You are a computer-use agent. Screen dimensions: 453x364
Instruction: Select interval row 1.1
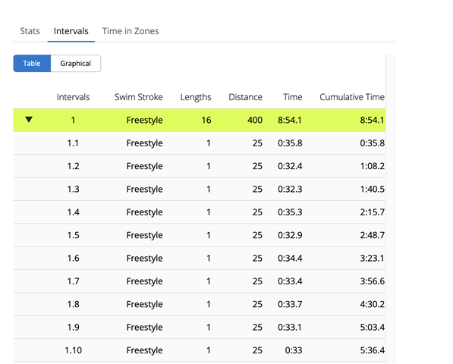pos(200,143)
